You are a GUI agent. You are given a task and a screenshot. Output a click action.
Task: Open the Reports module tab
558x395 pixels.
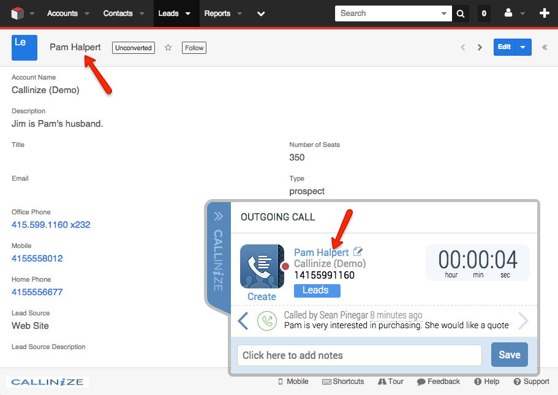217,13
